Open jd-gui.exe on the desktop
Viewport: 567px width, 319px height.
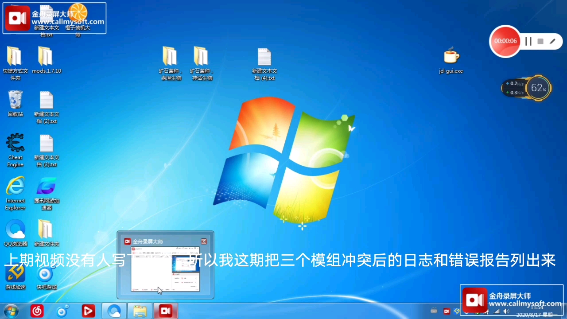pos(450,57)
